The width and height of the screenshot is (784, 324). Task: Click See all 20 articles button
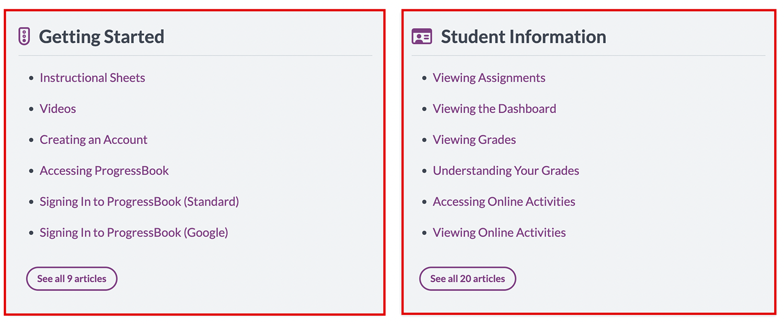[468, 279]
